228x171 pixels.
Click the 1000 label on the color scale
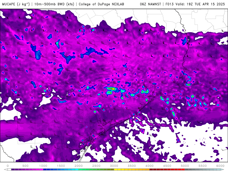click(43, 166)
